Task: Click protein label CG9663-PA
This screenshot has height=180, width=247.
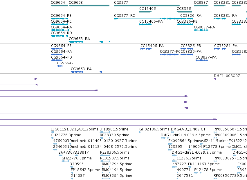Action: pyautogui.click(x=81, y=69)
